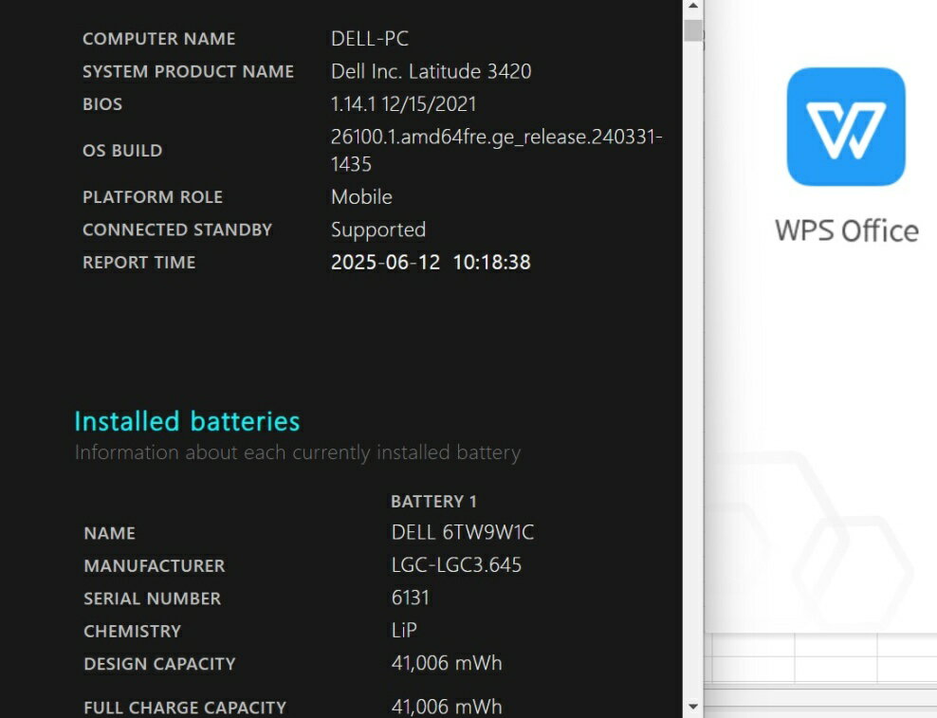This screenshot has width=937, height=718.
Task: Click the DELL-PC computer name value
Action: point(370,39)
